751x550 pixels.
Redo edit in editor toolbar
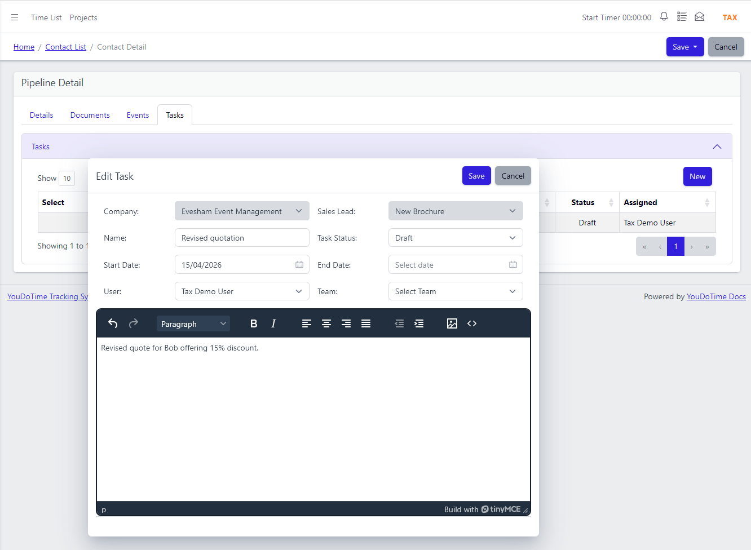[134, 323]
